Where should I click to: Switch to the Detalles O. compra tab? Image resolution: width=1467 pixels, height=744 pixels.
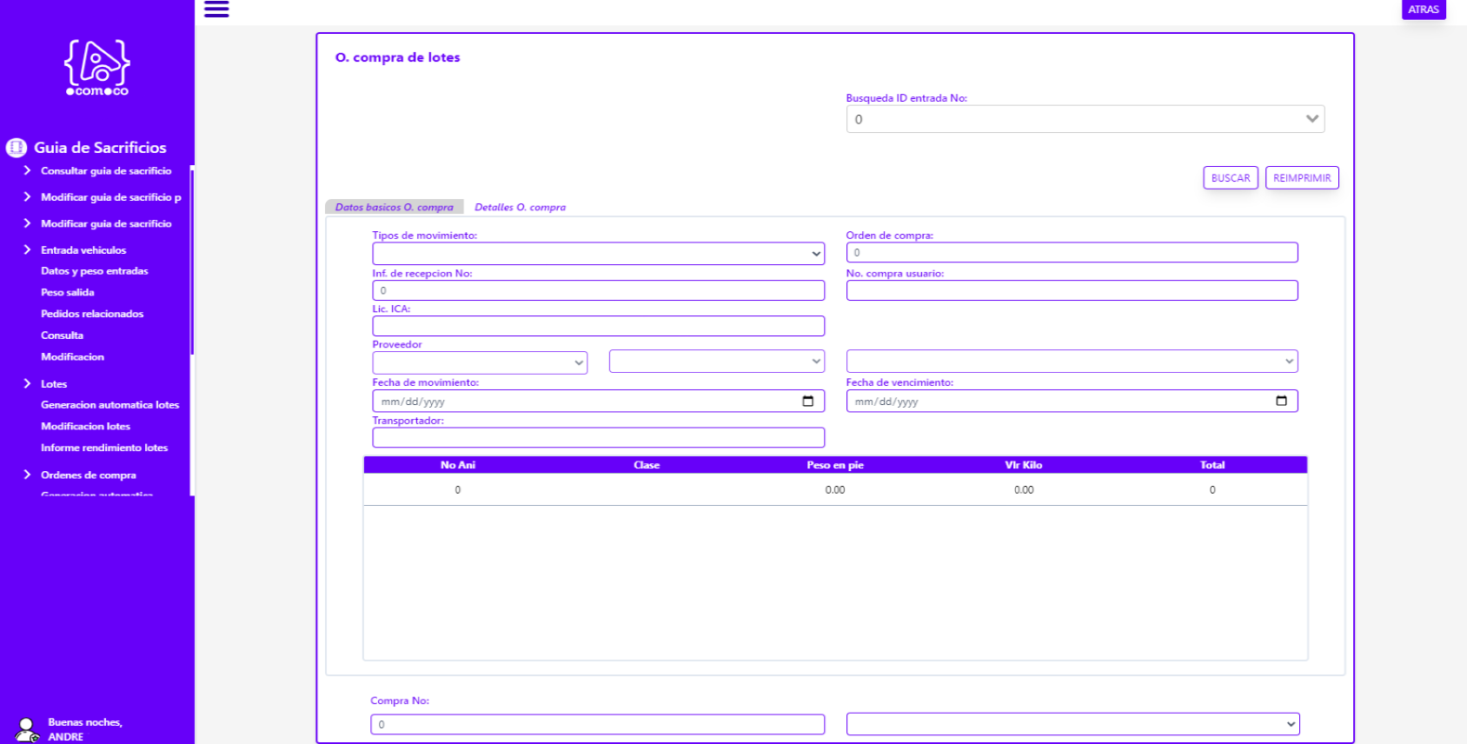(520, 207)
